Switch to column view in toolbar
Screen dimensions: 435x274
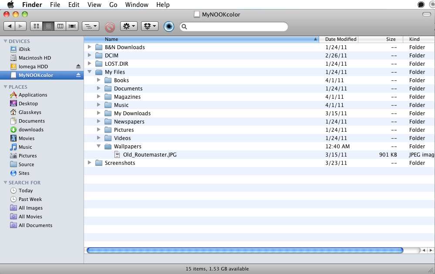(x=60, y=26)
